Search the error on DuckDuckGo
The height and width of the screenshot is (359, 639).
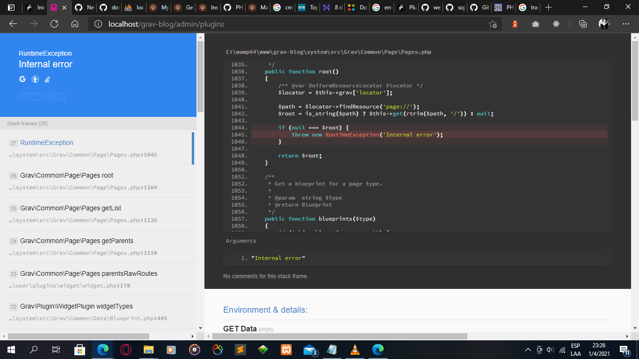pos(35,79)
